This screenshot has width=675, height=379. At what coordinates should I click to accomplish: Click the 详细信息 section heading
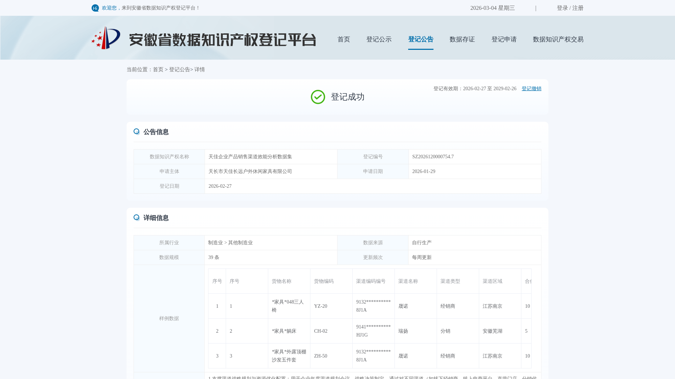pyautogui.click(x=156, y=218)
